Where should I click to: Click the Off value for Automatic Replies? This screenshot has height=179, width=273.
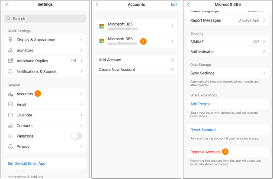[x=73, y=61]
